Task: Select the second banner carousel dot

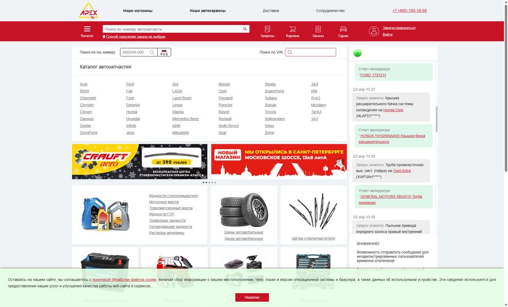Action: tap(207, 182)
